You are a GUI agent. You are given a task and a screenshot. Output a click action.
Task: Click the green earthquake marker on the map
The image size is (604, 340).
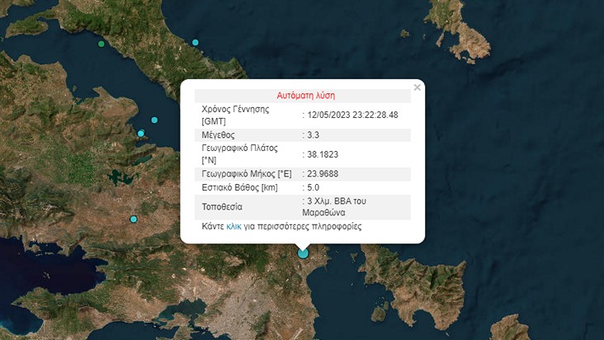click(101, 44)
